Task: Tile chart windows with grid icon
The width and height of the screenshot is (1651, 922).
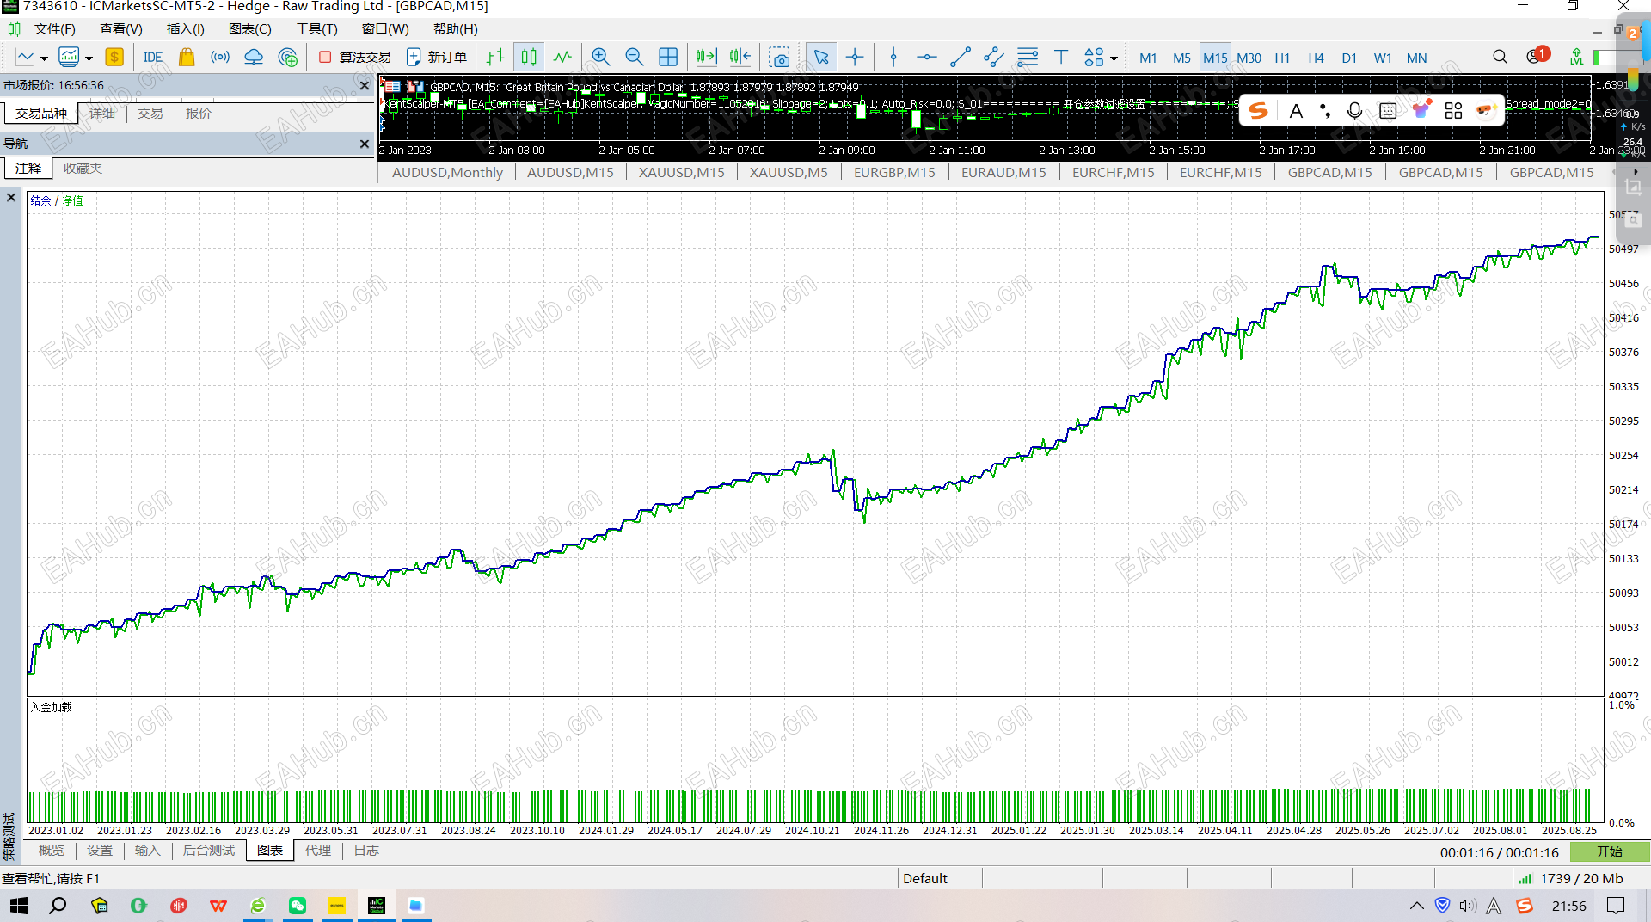Action: [668, 58]
